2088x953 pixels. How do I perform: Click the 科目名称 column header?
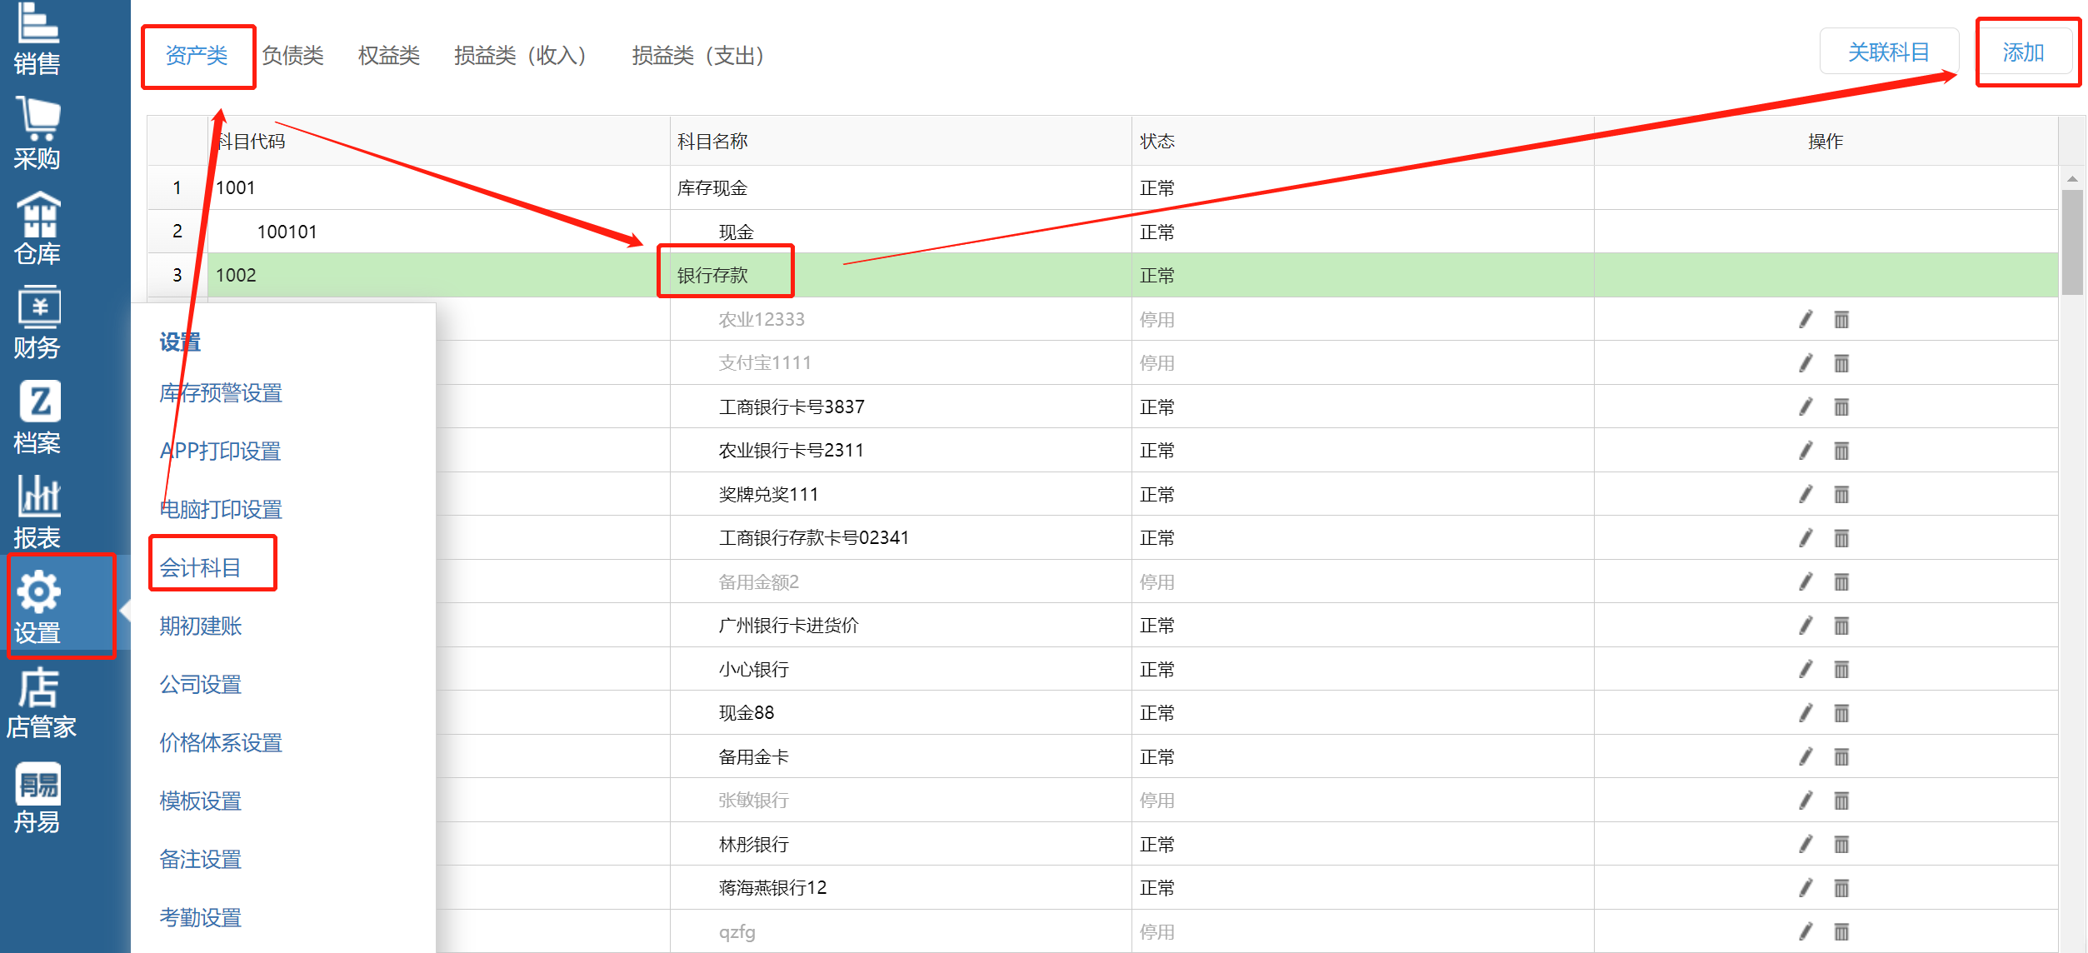point(901,141)
